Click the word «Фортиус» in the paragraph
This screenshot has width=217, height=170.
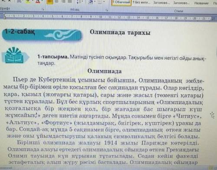click(x=57, y=123)
